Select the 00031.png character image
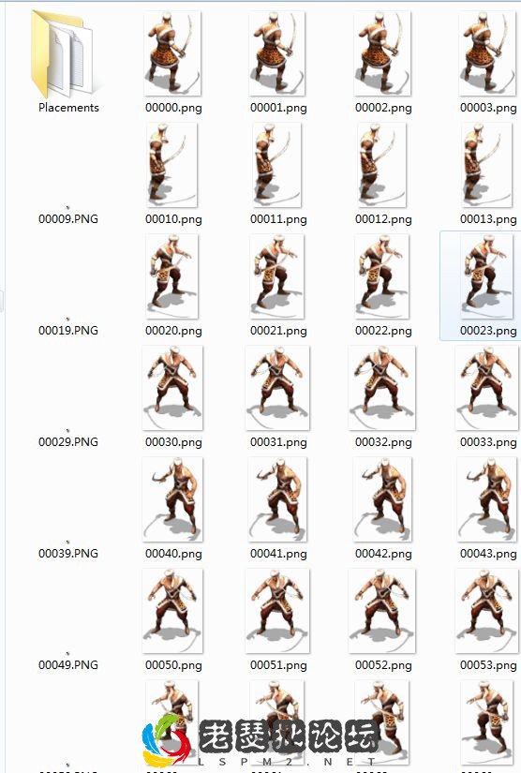The image size is (521, 773). click(277, 388)
